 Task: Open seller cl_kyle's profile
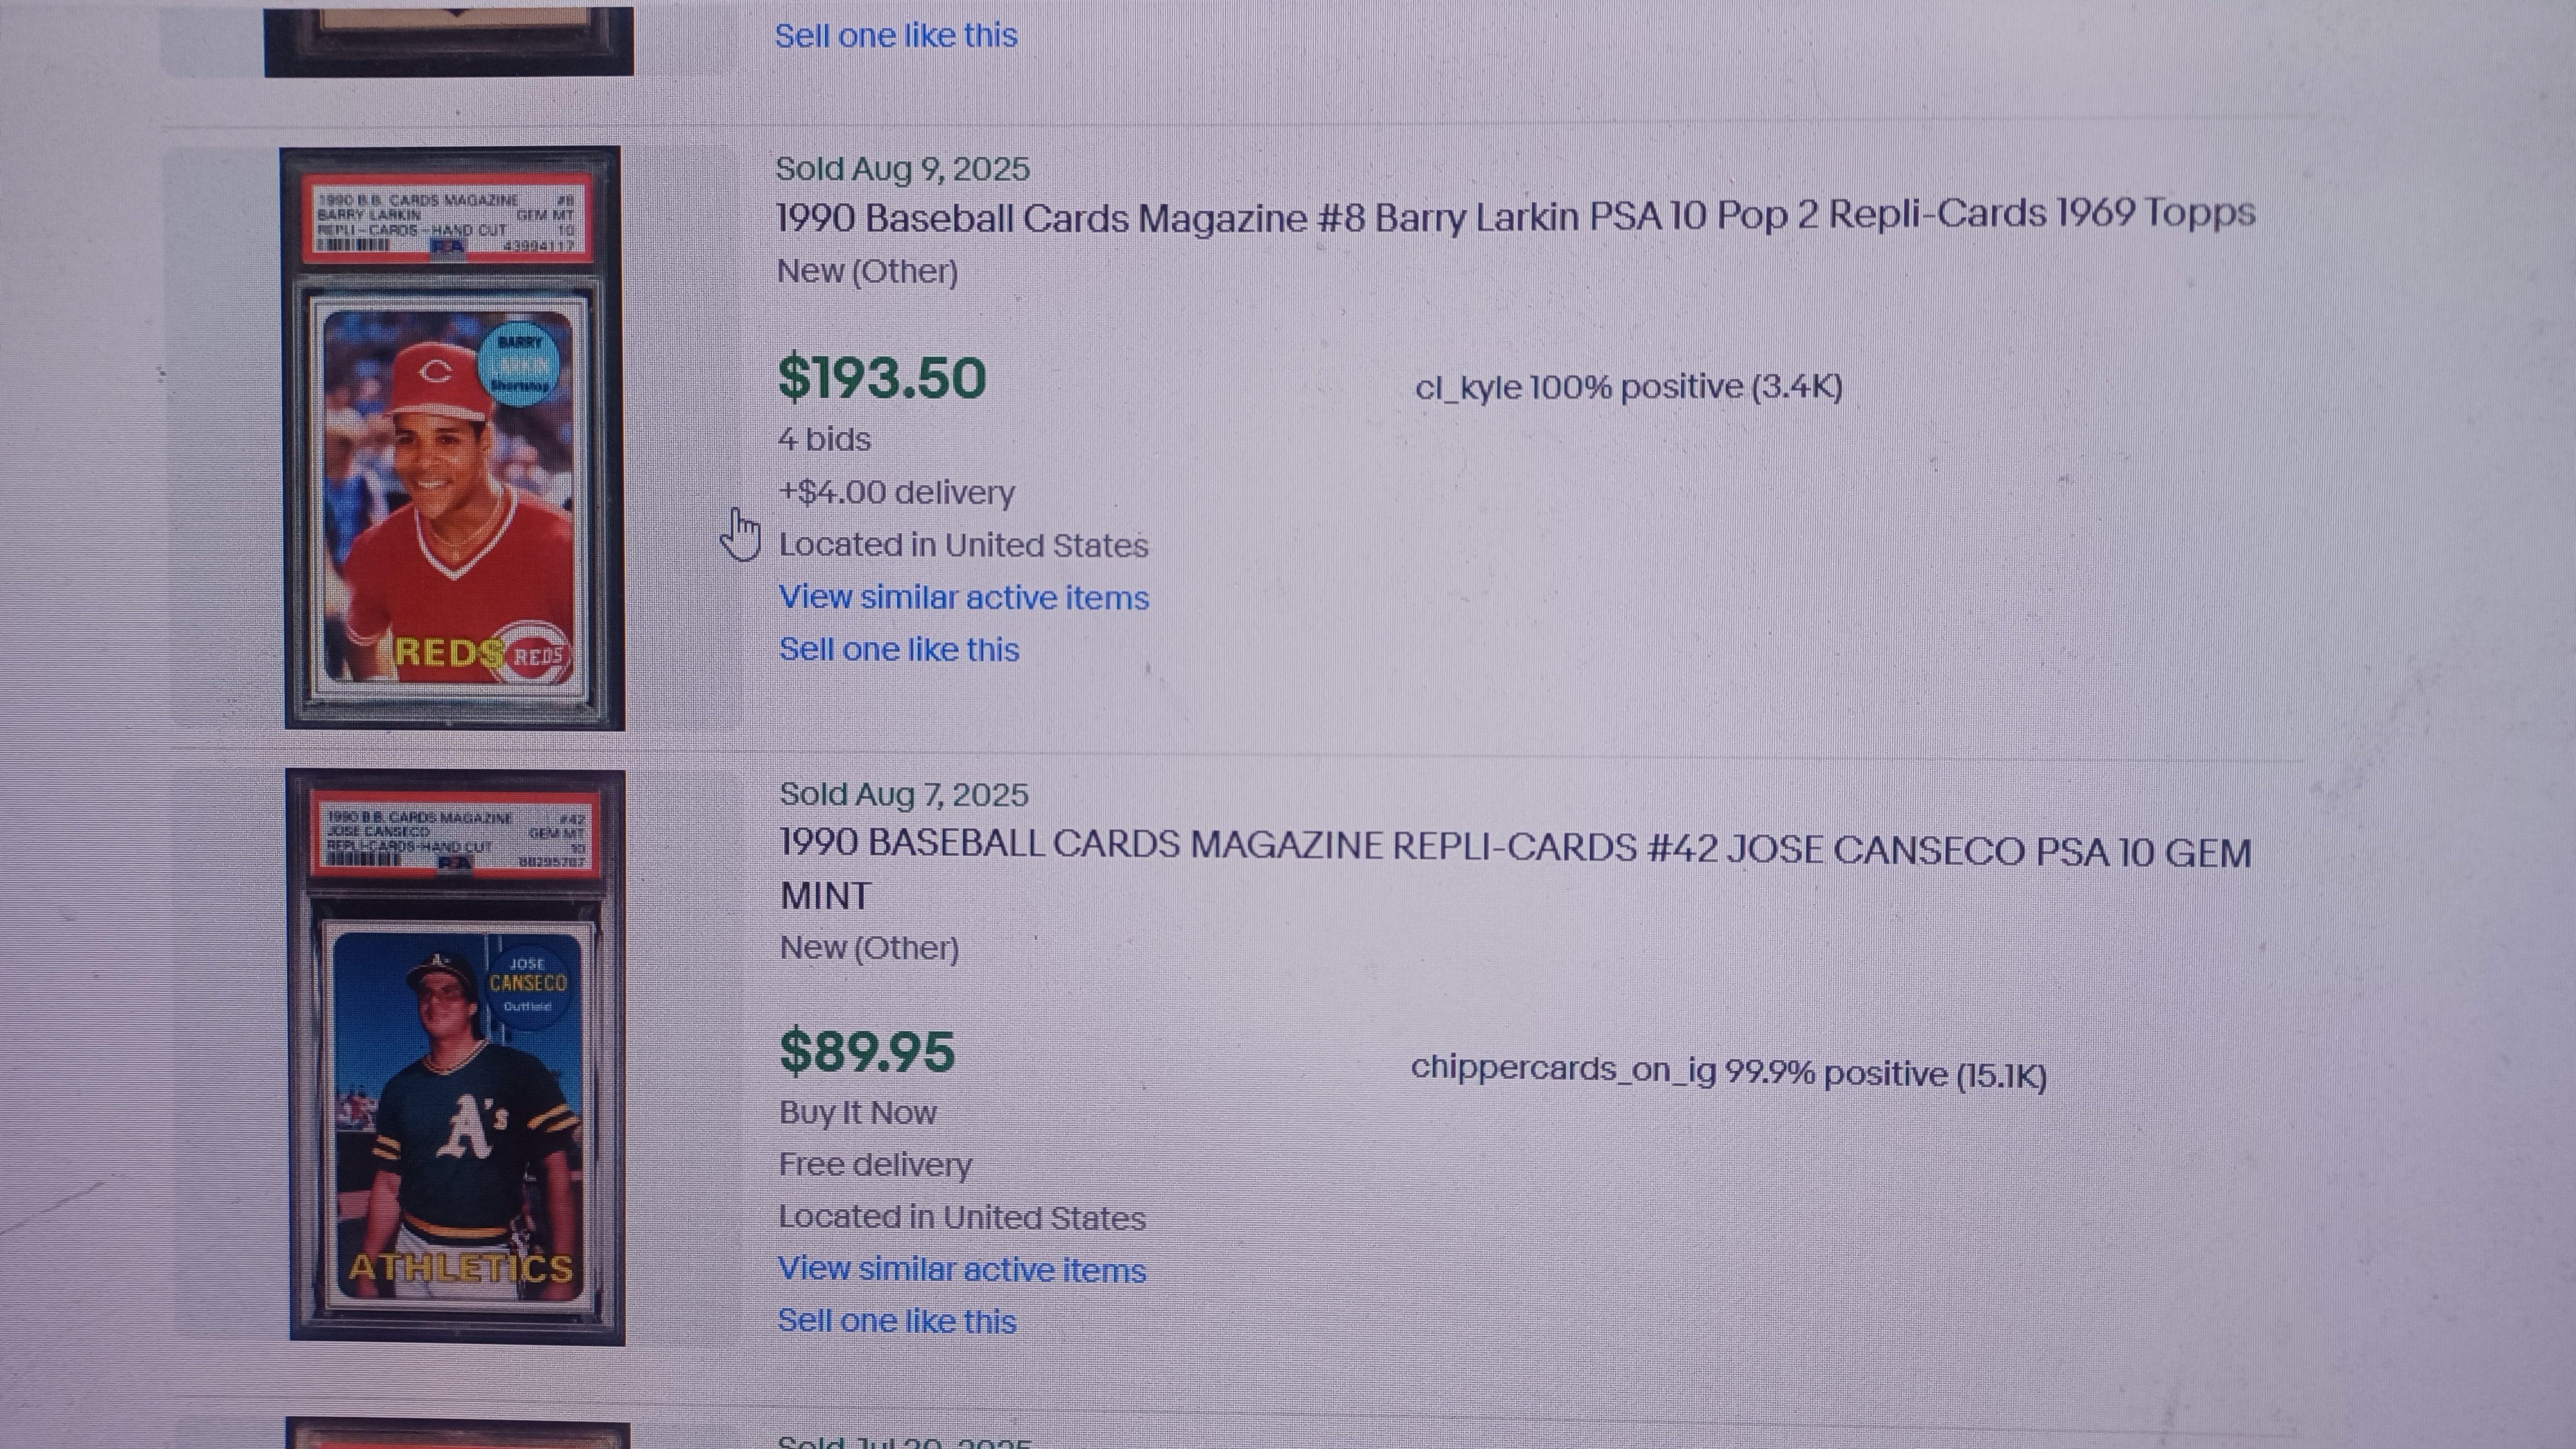pos(1628,387)
